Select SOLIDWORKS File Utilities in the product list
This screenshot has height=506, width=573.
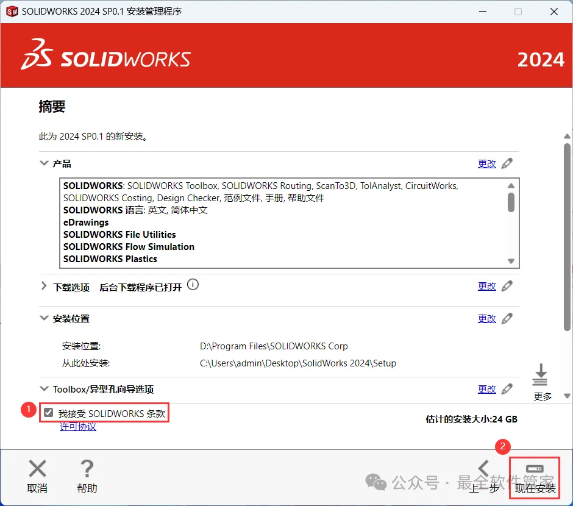pyautogui.click(x=119, y=235)
